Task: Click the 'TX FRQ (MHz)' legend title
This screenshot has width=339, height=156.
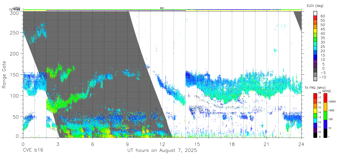Action: (315, 88)
